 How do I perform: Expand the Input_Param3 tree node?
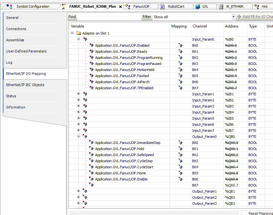pyautogui.click(x=78, y=106)
